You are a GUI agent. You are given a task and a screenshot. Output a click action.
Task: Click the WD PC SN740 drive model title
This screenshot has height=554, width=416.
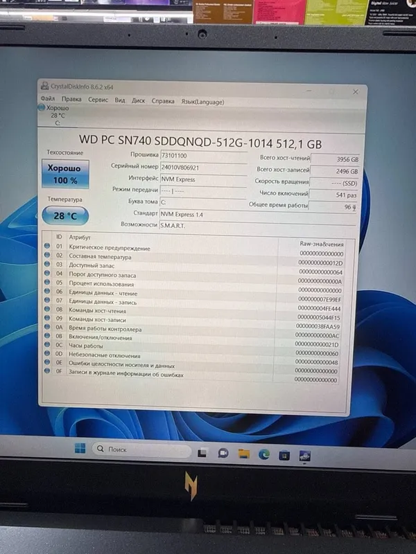(x=200, y=143)
